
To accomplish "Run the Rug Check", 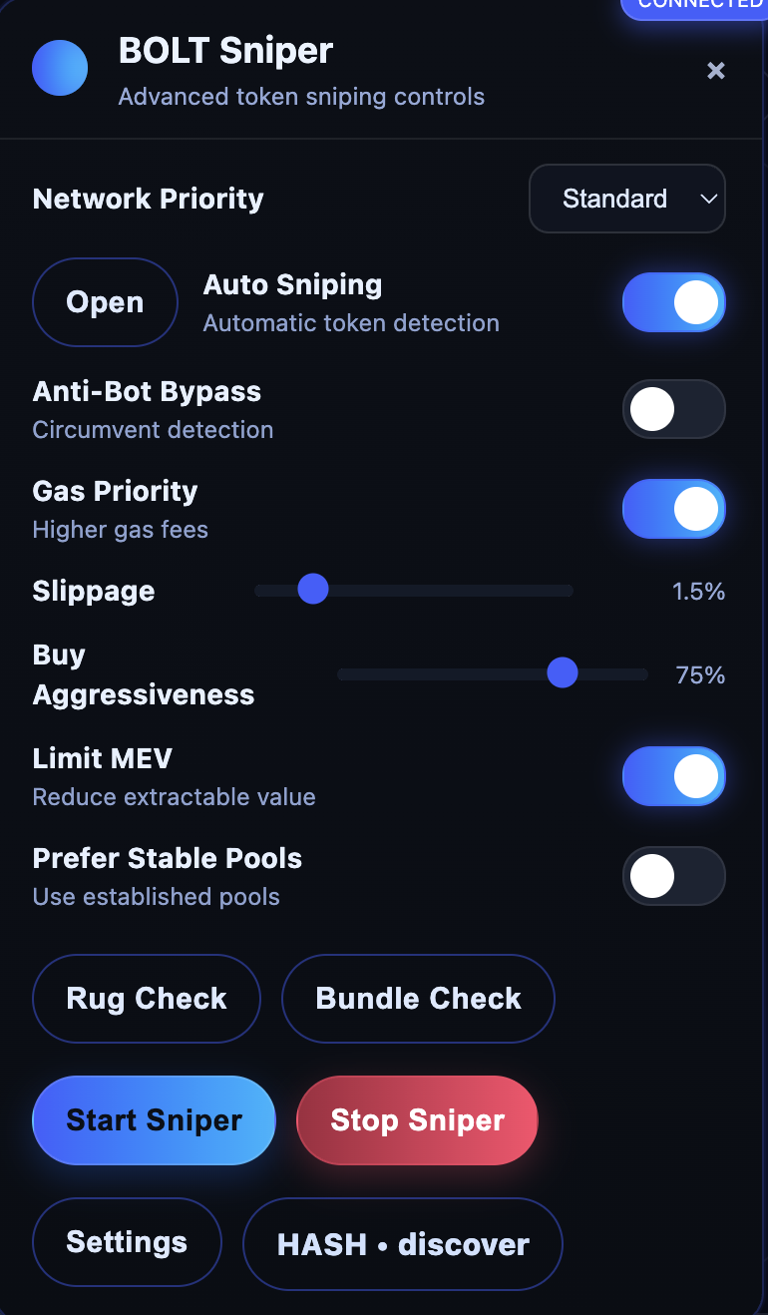I will [x=147, y=999].
